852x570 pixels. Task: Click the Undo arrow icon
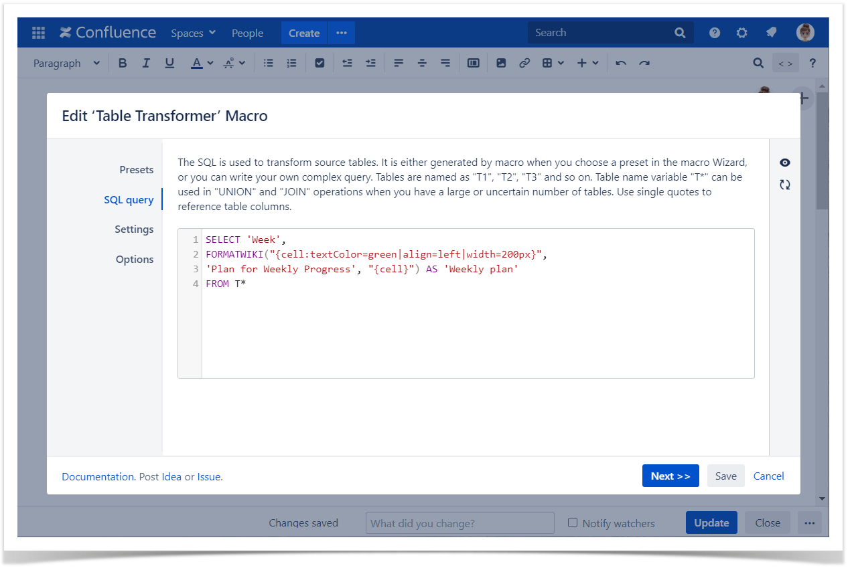[x=621, y=63]
